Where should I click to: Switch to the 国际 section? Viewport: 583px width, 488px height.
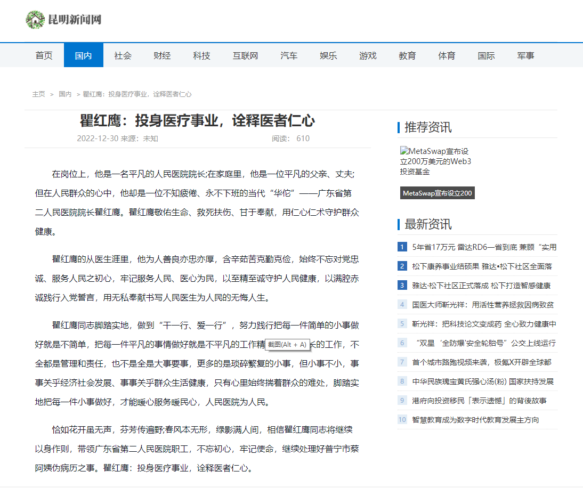click(x=486, y=55)
